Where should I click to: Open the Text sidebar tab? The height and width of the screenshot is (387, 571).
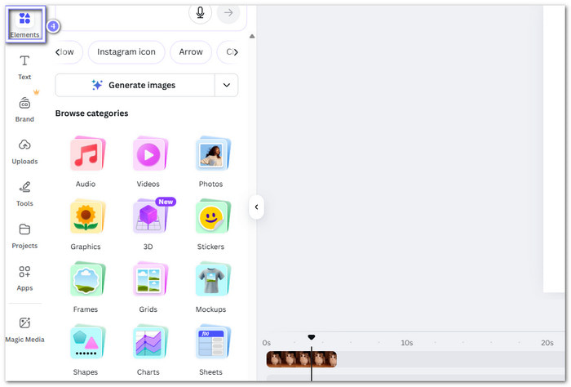click(24, 66)
